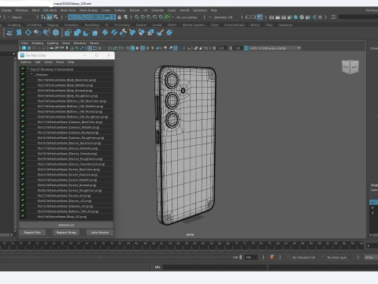Click the pause Viewport 2.0 icon
Viewport: 378px width, 284px height.
click(320, 17)
